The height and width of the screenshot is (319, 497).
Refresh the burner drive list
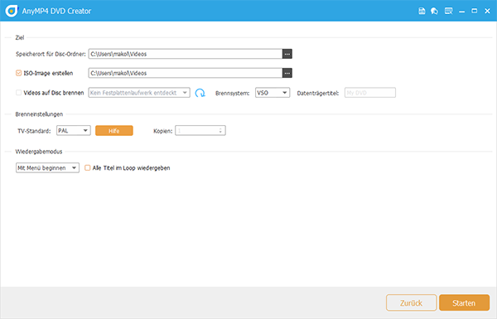(x=200, y=93)
